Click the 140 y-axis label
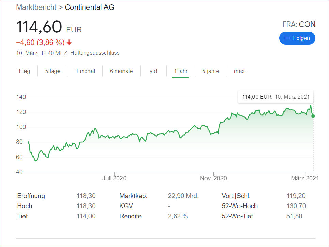 (21, 97)
